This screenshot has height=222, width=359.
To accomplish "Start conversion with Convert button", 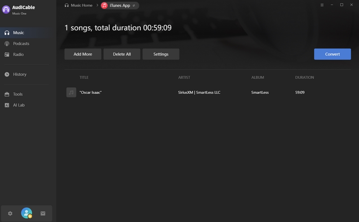I will click(x=333, y=54).
